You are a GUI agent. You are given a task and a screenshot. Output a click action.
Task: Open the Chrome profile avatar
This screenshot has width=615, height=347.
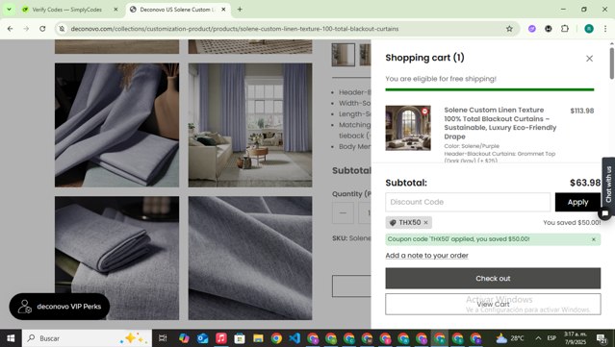tap(589, 29)
